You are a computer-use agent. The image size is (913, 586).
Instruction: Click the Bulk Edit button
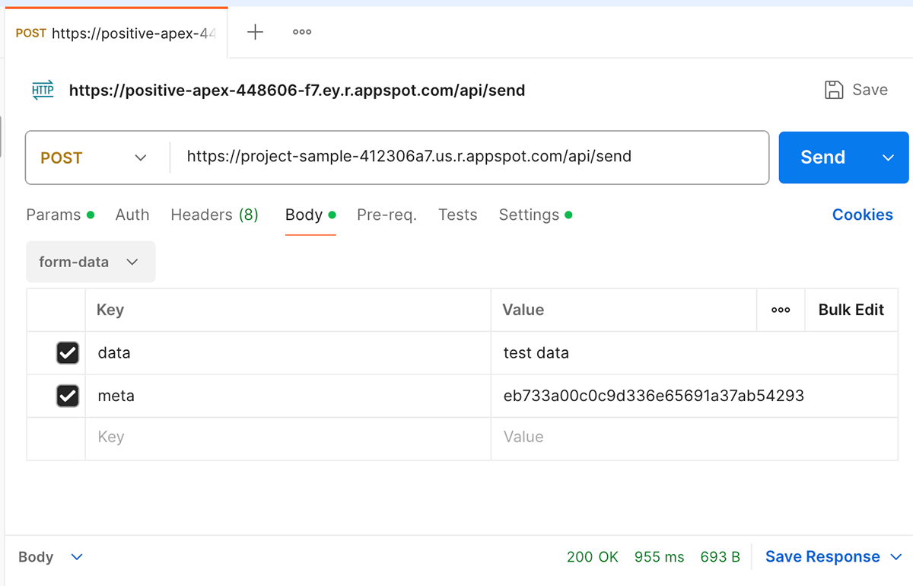pyautogui.click(x=851, y=310)
